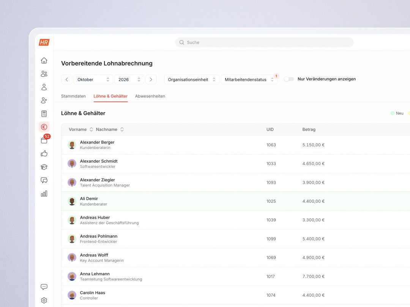Switch to the Stammdaten tab

74,96
